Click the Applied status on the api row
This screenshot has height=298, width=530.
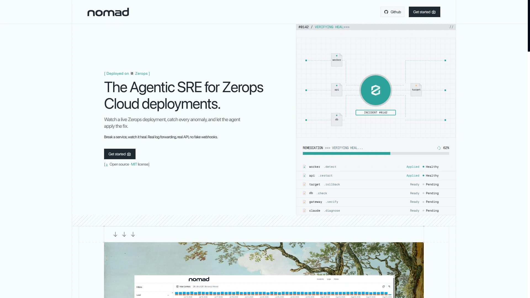click(x=413, y=175)
